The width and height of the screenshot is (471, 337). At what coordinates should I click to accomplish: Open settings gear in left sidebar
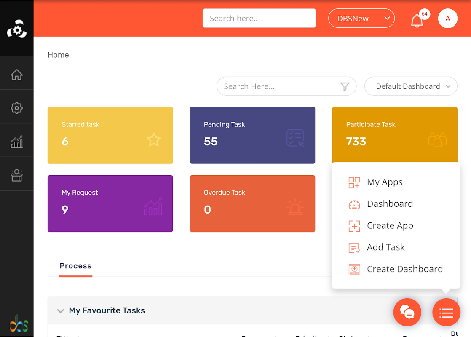(x=16, y=108)
